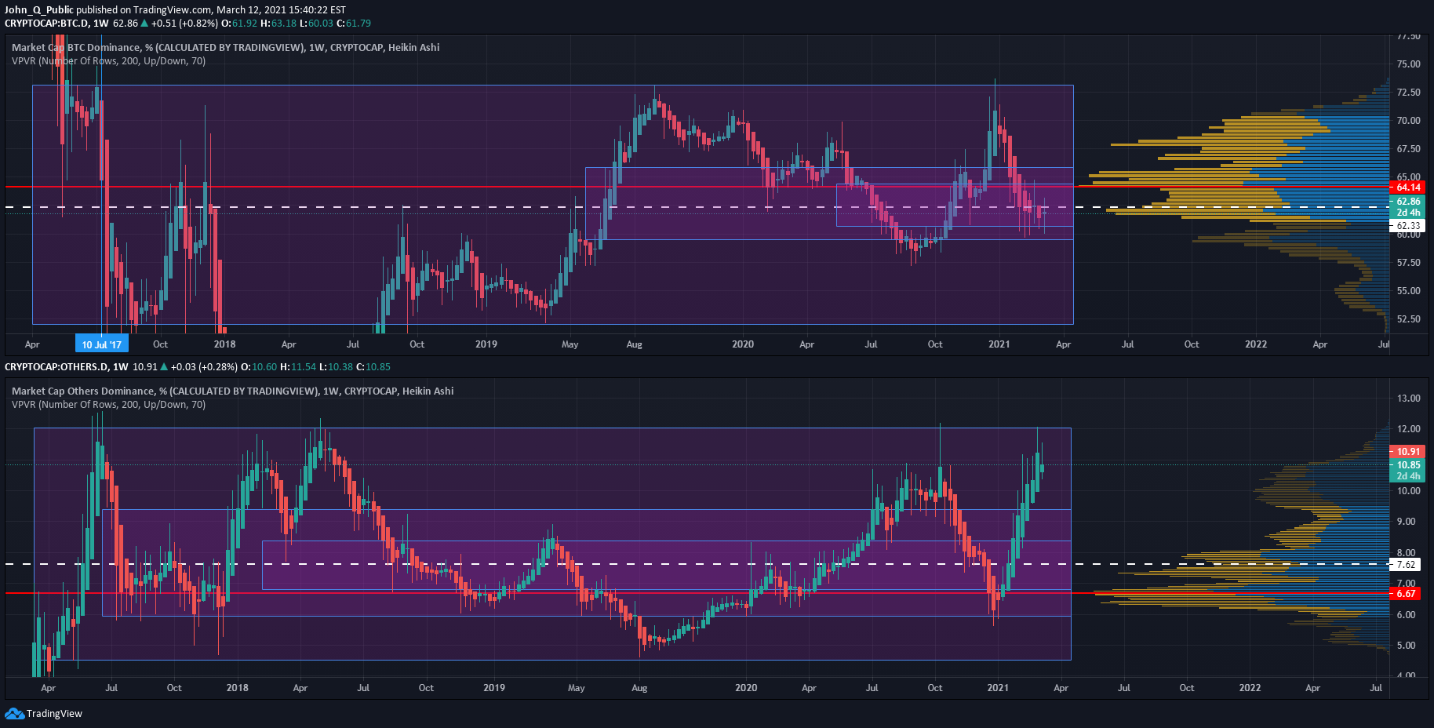Click the green 10.85 price label
The image size is (1434, 728).
tap(1409, 464)
